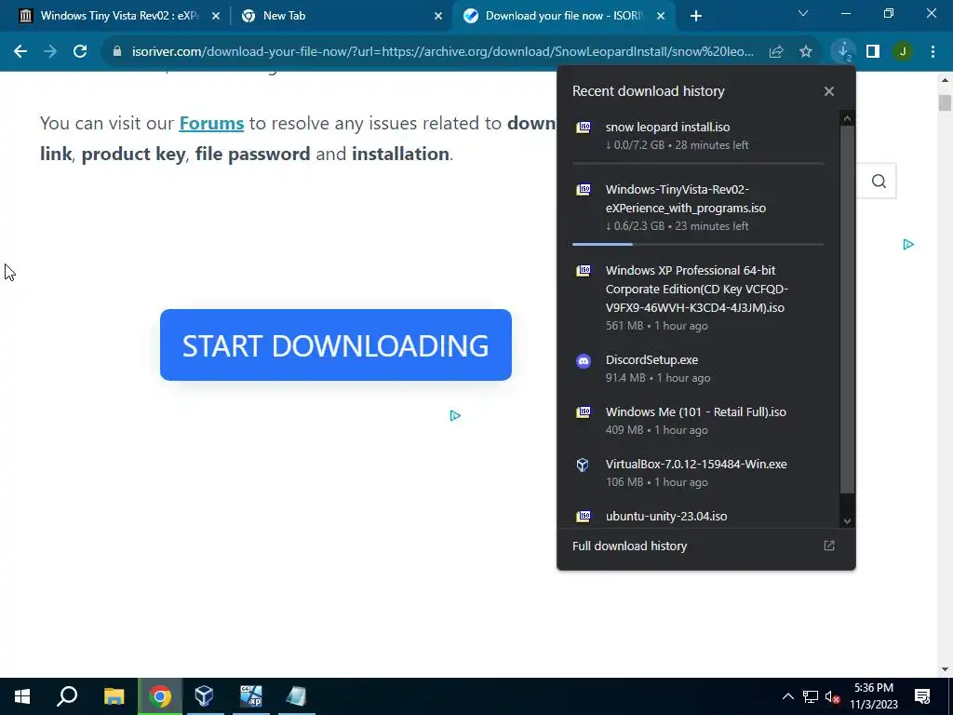Click the download popup scroll up arrow
The image size is (953, 715).
[847, 118]
